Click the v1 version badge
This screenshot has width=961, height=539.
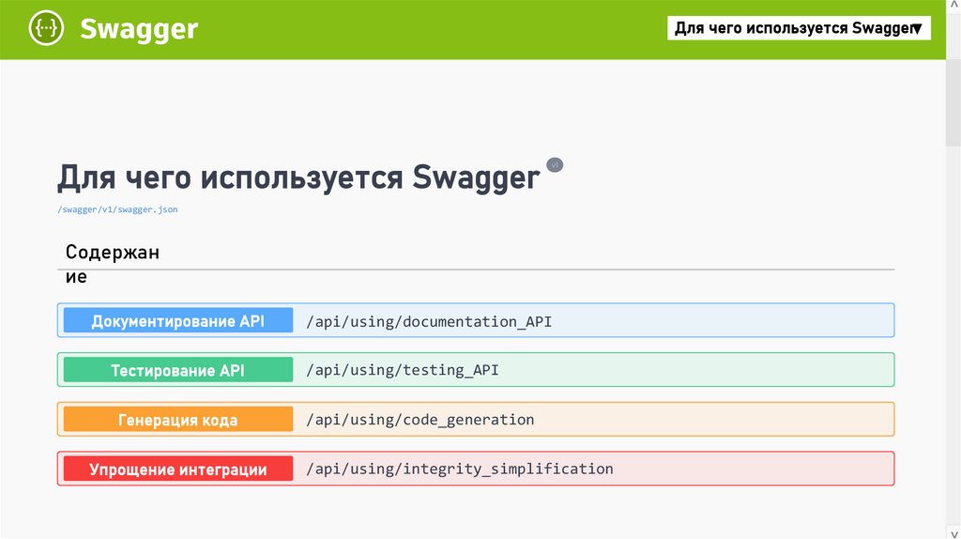[554, 165]
